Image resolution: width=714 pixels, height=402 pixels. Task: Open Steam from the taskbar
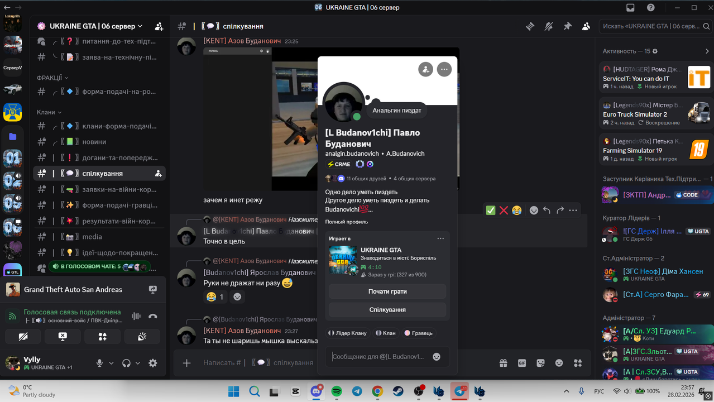(398, 391)
